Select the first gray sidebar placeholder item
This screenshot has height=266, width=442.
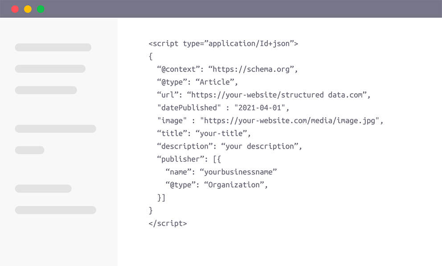tap(53, 47)
